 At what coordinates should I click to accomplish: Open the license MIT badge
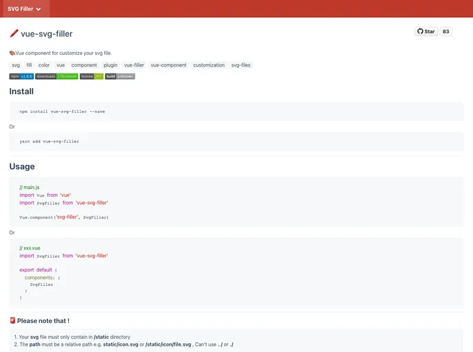click(91, 76)
